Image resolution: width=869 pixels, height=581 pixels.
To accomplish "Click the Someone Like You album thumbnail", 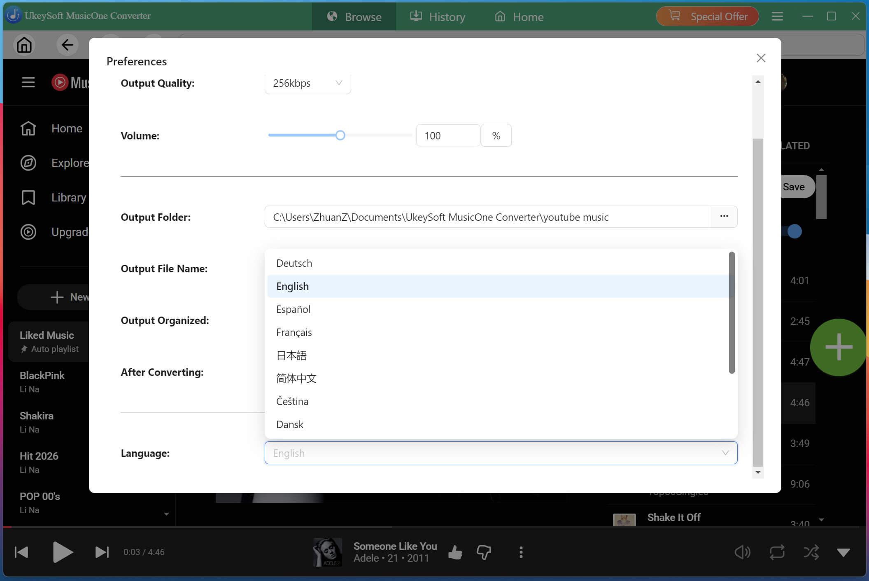I will click(327, 552).
